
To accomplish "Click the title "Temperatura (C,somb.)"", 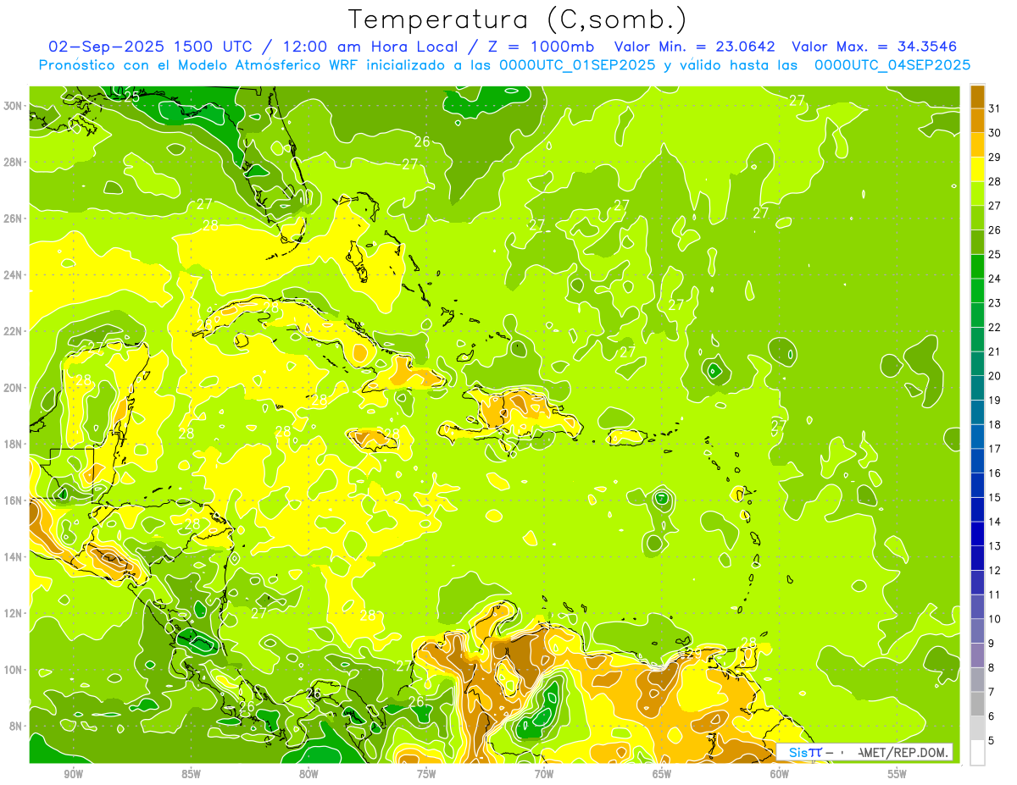I will tap(518, 19).
